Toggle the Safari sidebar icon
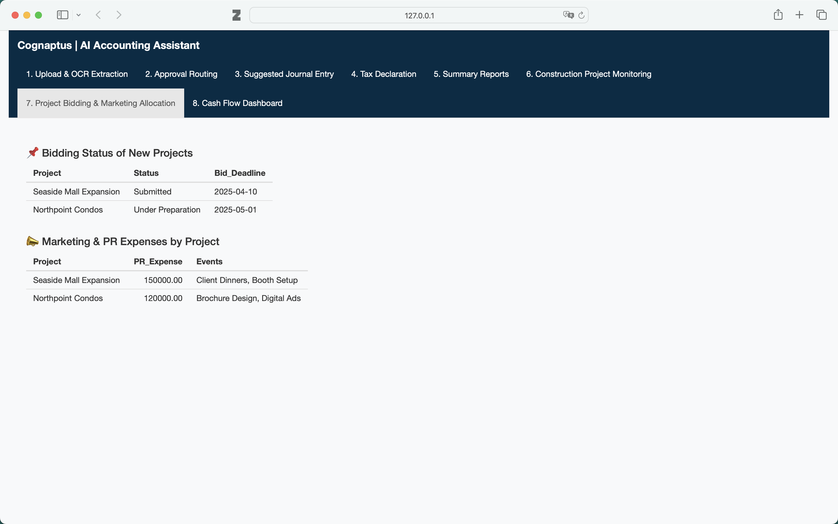 click(x=62, y=15)
